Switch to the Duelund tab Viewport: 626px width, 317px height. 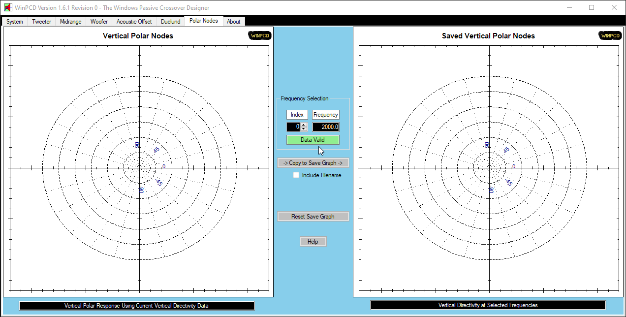(x=170, y=22)
